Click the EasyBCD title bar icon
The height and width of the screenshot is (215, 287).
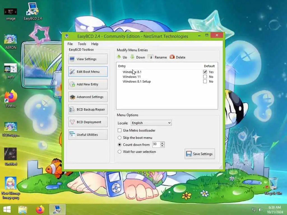67,36
